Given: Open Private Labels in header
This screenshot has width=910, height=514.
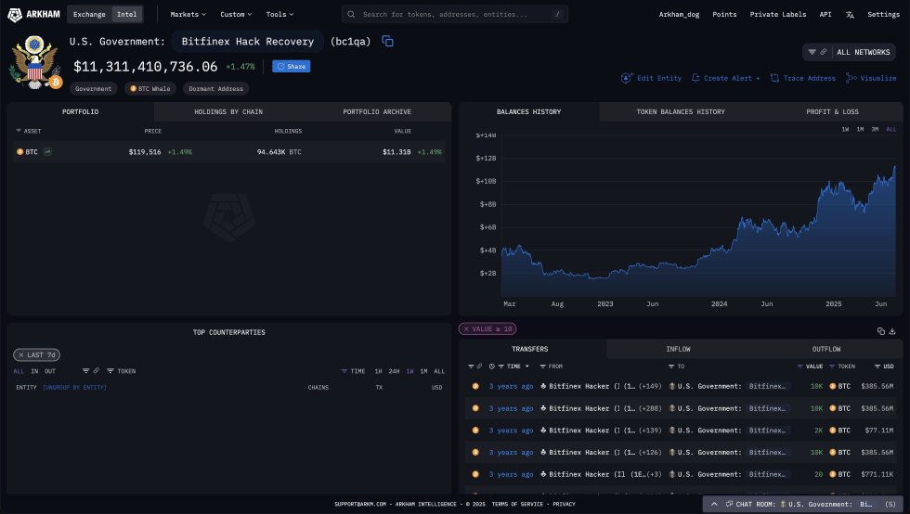Looking at the screenshot, I should [x=778, y=15].
